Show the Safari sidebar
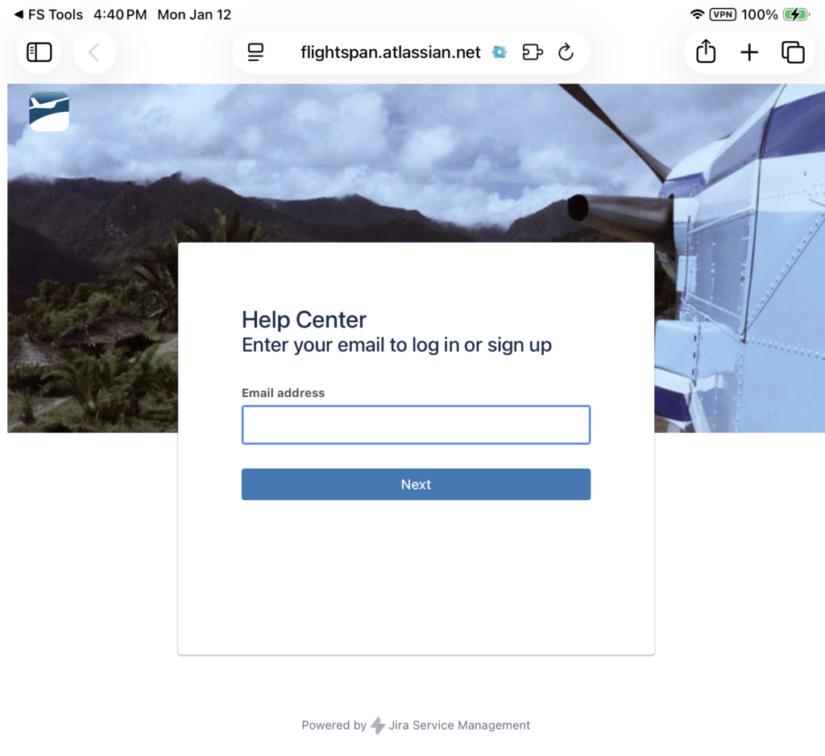The image size is (825, 756). pos(39,52)
